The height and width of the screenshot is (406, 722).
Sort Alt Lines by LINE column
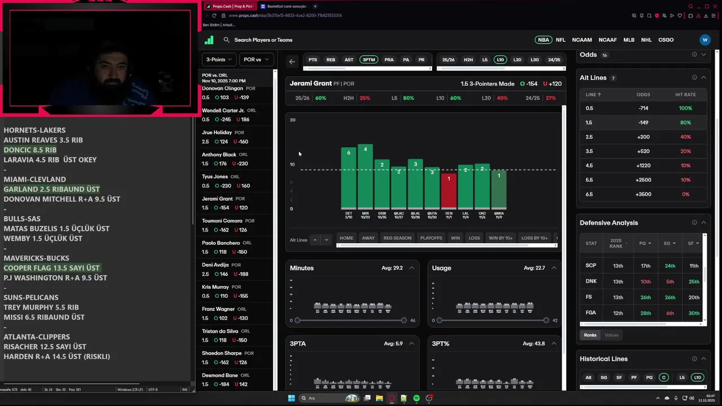[x=593, y=95]
